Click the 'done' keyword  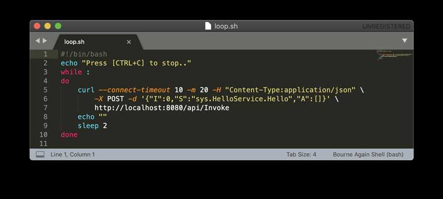pos(69,135)
